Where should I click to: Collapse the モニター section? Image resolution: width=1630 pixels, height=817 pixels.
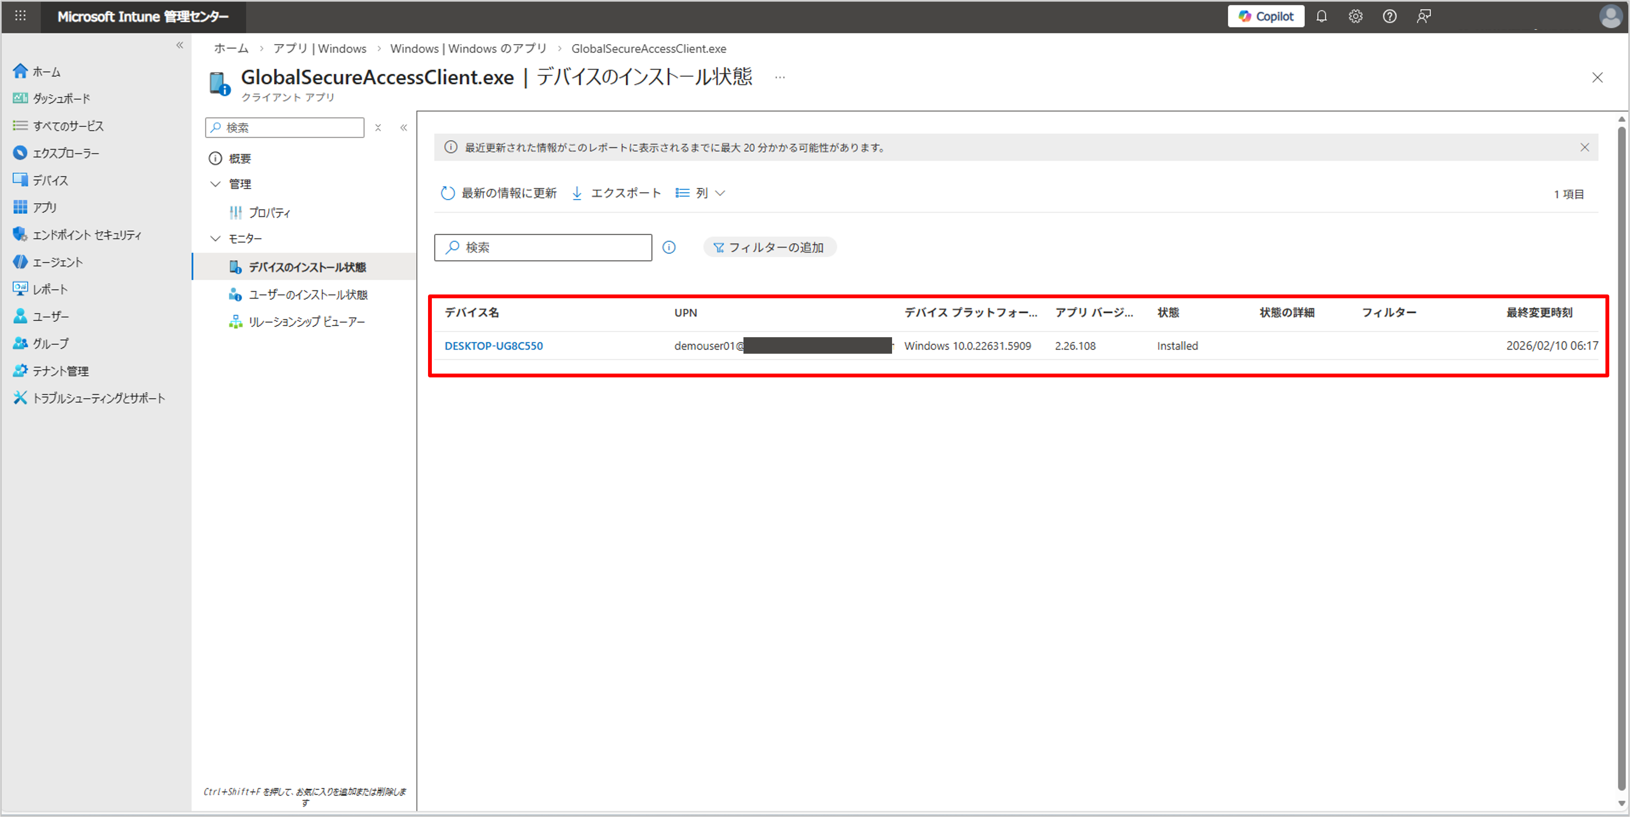(x=215, y=238)
